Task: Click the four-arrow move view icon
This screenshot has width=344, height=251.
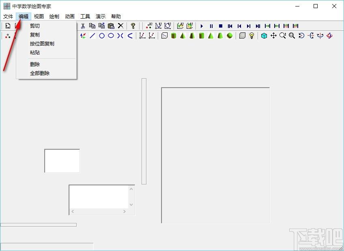Action: [273, 36]
